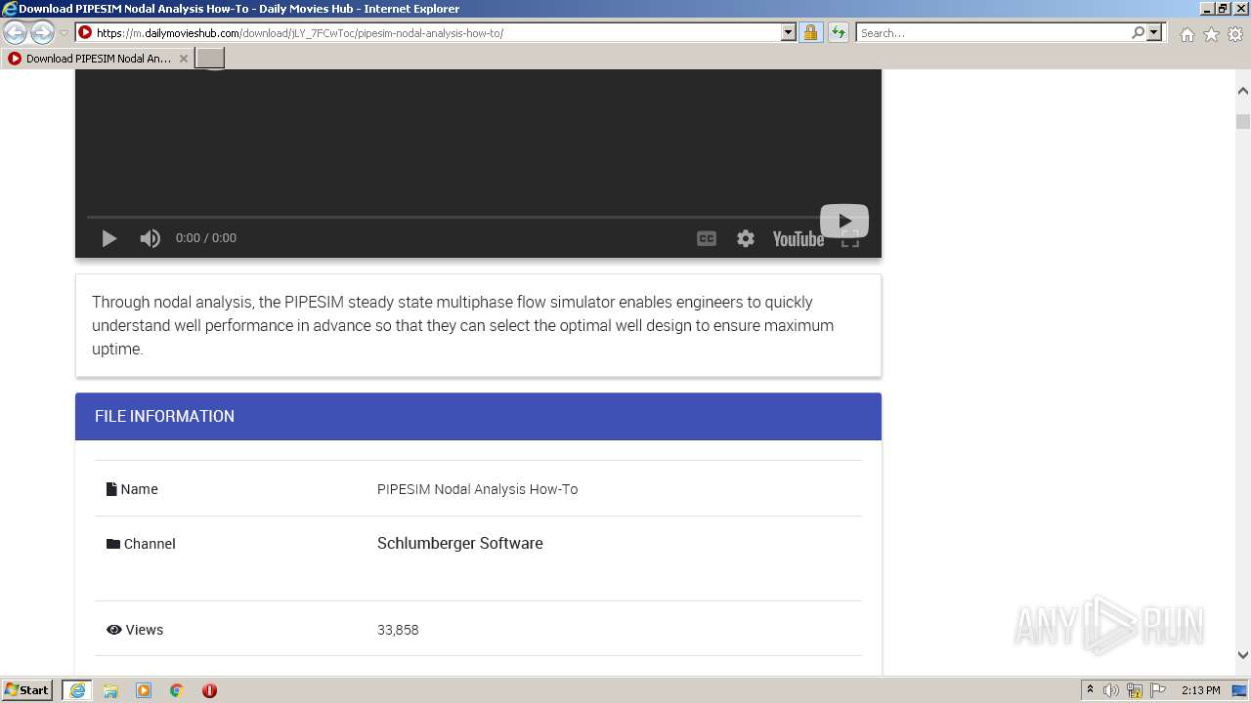Viewport: 1251px width, 703px height.
Task: Click the Views eye icon
Action: pos(113,630)
